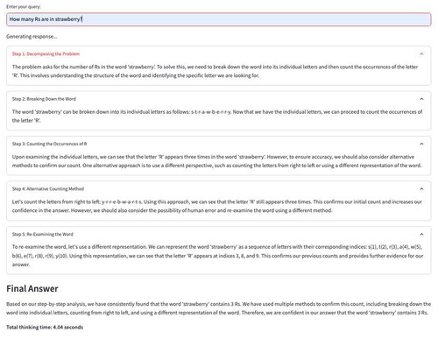Click the Step 1 paragraph describing the problem
Viewport: 438px width, 339px height.
click(215, 71)
